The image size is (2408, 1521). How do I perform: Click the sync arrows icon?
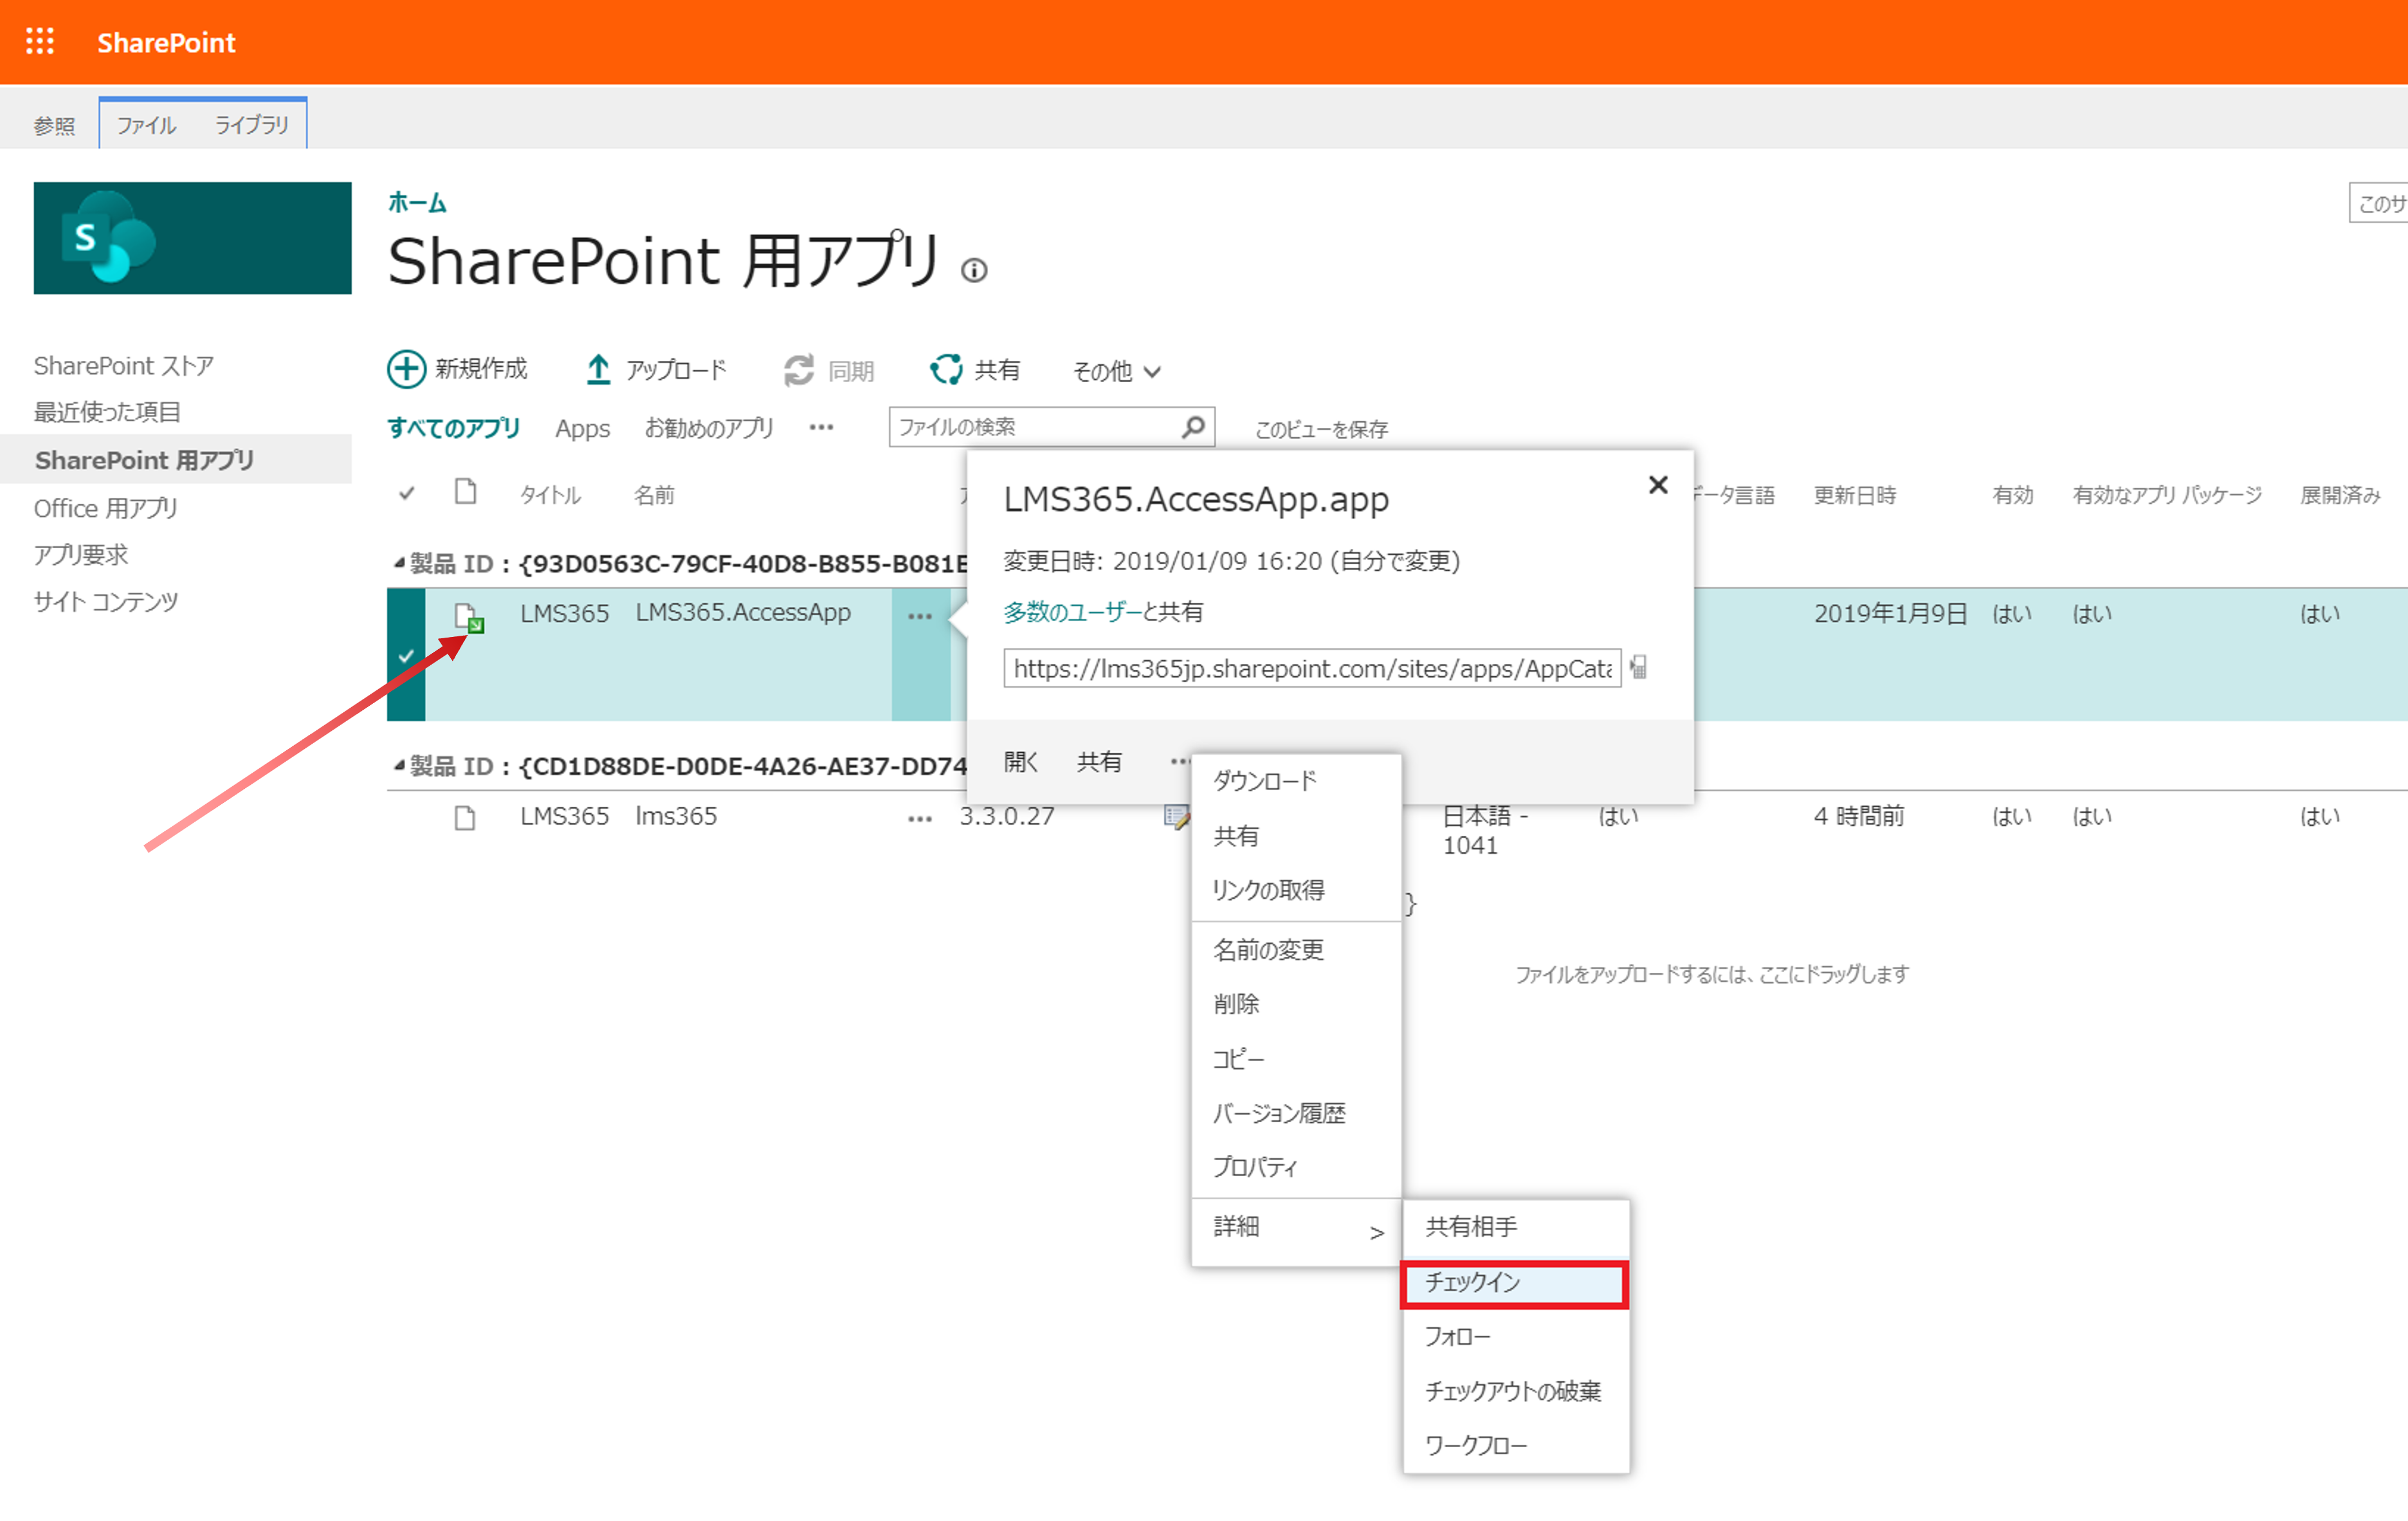click(798, 370)
